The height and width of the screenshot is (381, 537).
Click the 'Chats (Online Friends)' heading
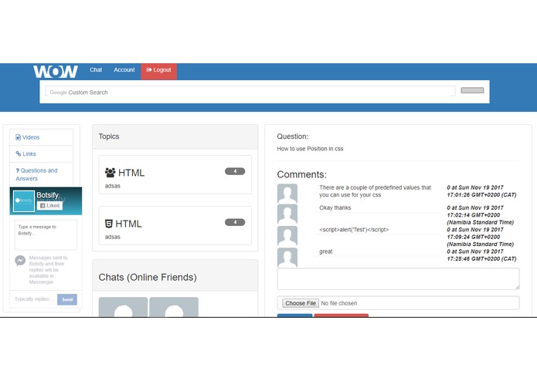tap(148, 277)
